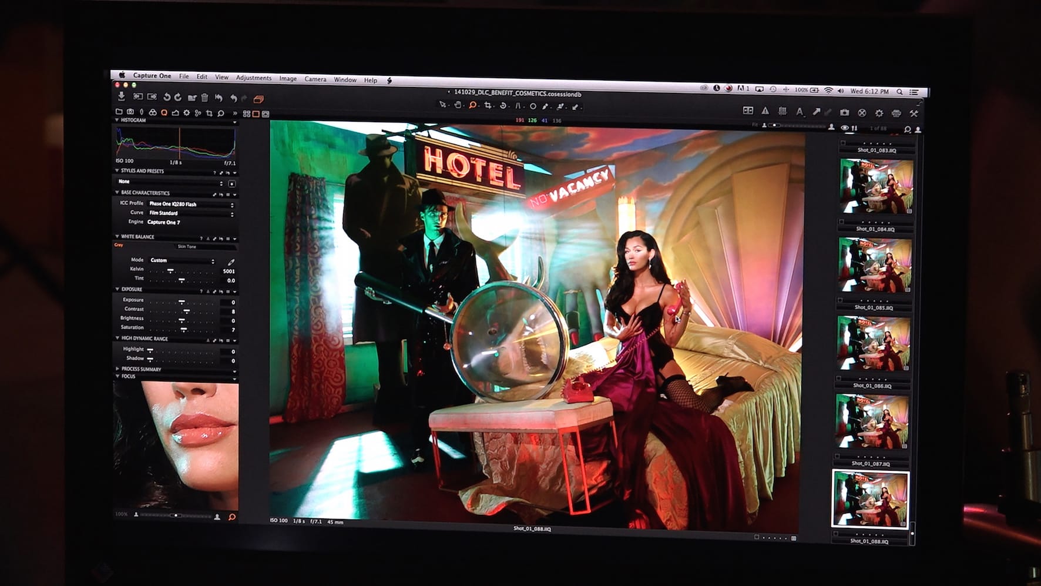Toggle the proof view eye icon
Screen dimensions: 1041x586
click(x=844, y=128)
